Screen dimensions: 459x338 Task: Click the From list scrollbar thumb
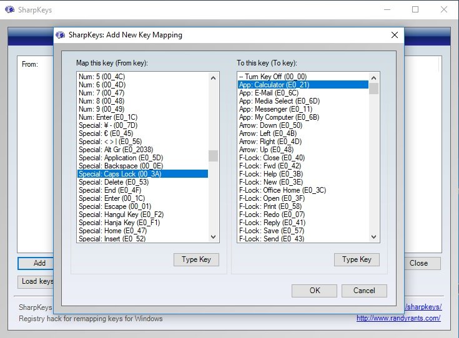tap(213, 156)
